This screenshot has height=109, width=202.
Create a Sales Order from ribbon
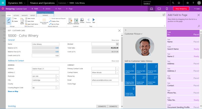point(30,21)
